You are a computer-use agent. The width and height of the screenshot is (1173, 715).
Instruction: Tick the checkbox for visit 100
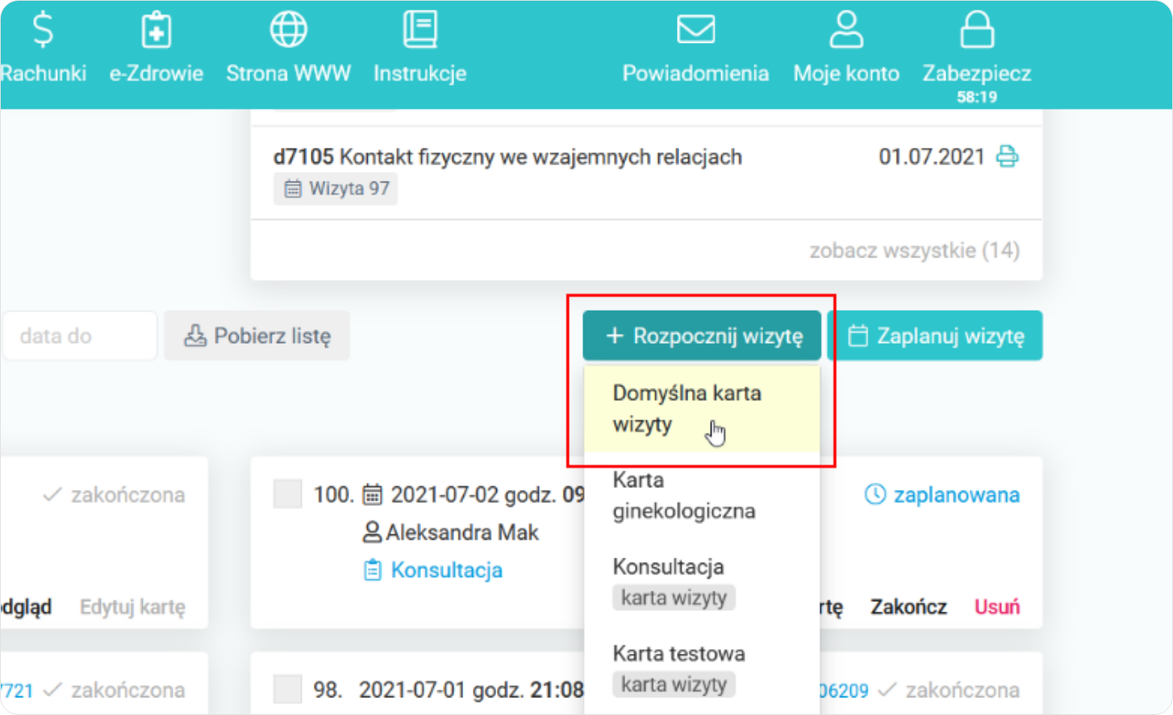click(x=287, y=494)
